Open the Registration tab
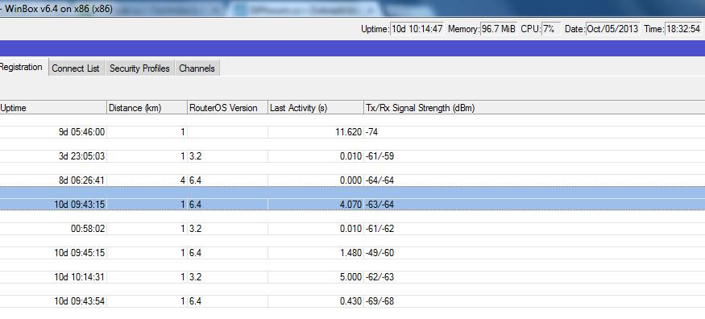 23,68
